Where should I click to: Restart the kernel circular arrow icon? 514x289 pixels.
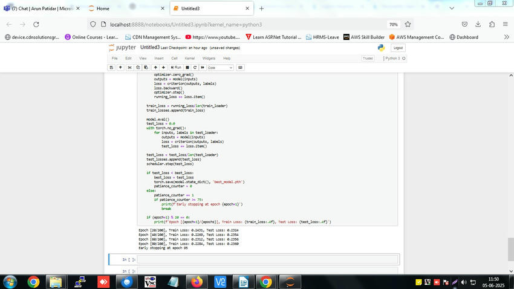click(195, 68)
